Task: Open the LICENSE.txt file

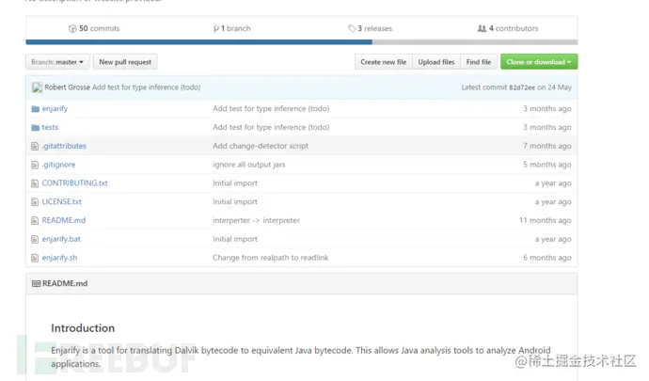Action: coord(61,202)
